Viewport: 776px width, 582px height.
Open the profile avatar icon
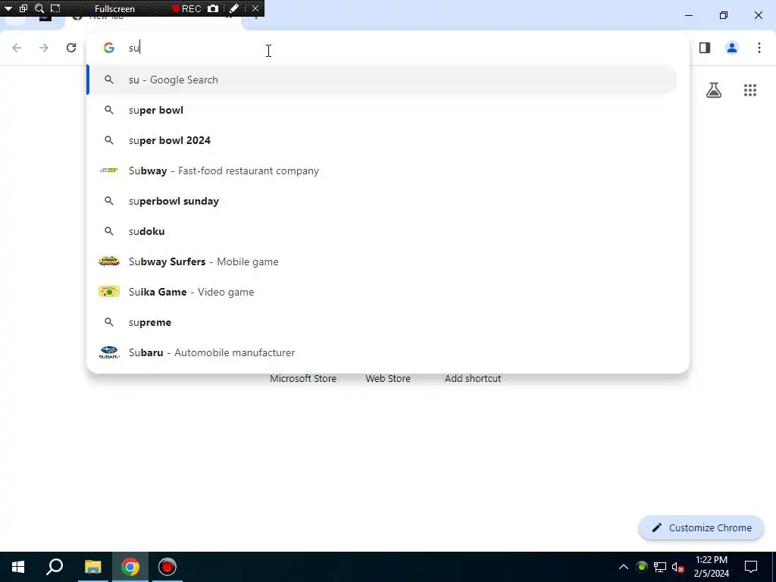coord(732,48)
